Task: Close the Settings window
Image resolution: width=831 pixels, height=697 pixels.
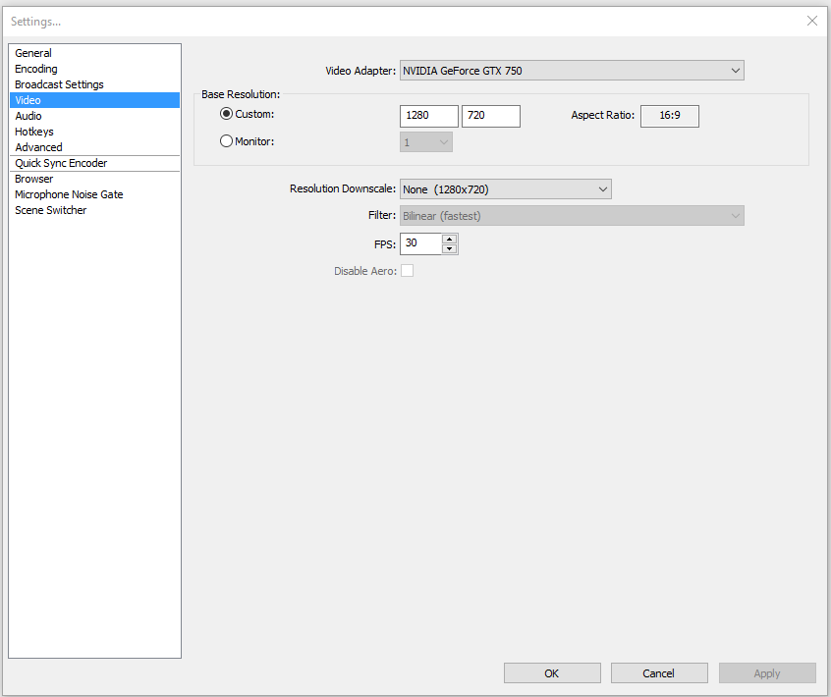Action: pos(812,21)
